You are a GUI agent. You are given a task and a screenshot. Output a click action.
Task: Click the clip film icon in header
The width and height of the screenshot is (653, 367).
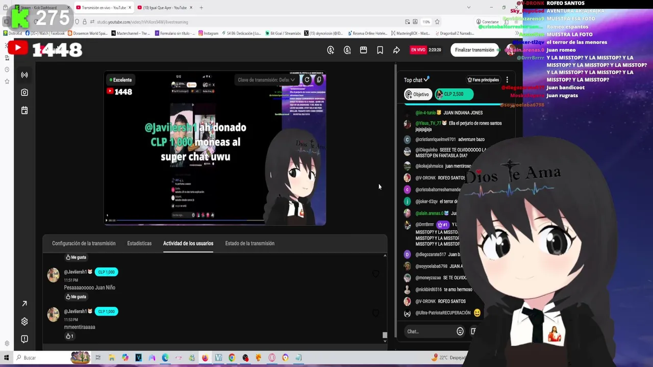363,50
